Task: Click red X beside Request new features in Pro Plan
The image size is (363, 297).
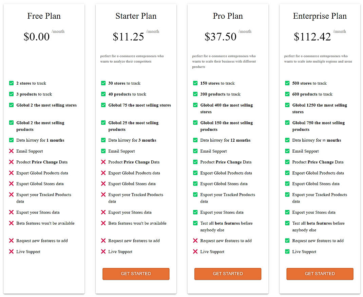Action: click(x=195, y=241)
